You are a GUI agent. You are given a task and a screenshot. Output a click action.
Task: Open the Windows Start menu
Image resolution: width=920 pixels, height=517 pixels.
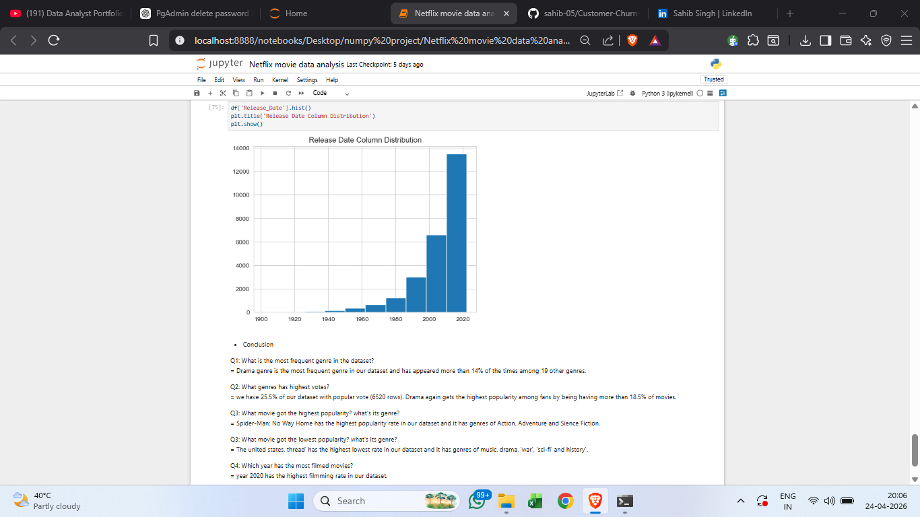296,501
